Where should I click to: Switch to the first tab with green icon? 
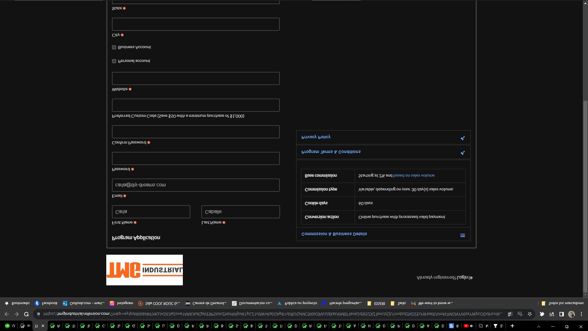pyautogui.click(x=10, y=326)
